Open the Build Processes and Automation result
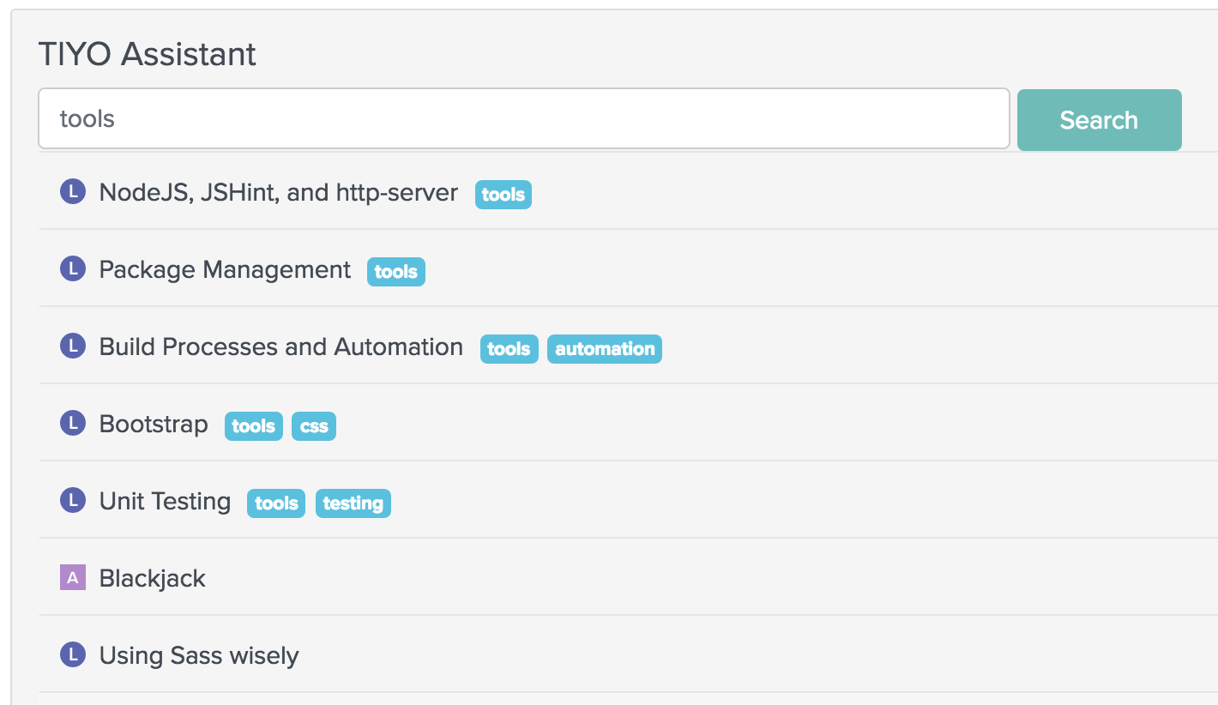The width and height of the screenshot is (1218, 705). point(281,346)
